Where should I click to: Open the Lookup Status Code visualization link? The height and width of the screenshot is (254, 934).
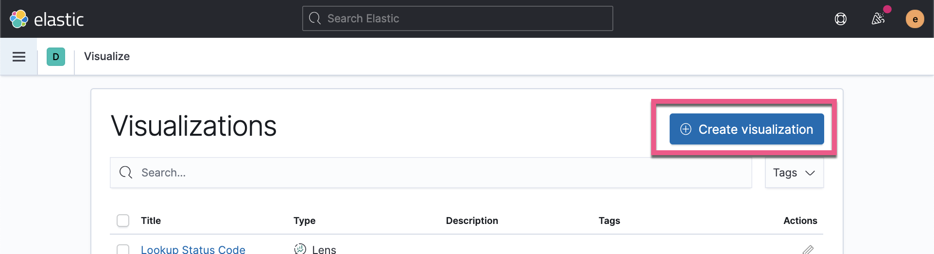click(x=193, y=249)
